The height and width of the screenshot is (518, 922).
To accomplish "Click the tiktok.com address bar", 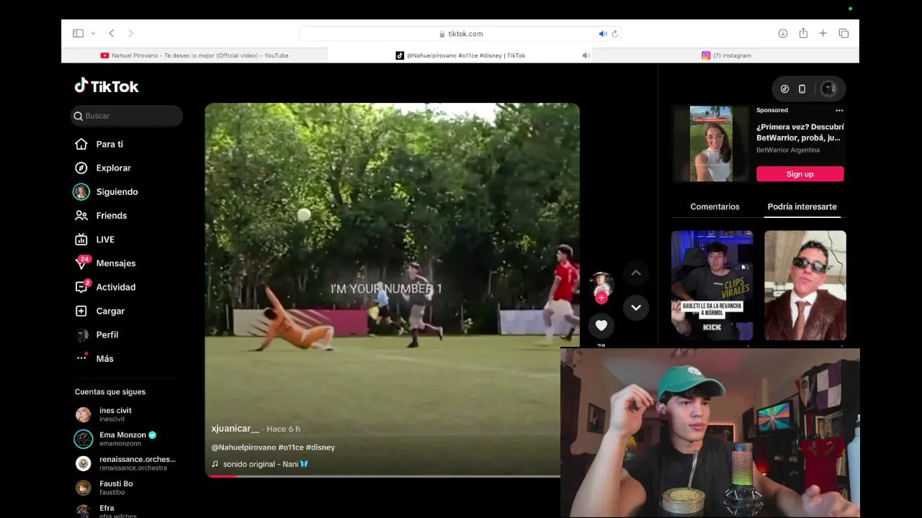I will click(x=460, y=34).
